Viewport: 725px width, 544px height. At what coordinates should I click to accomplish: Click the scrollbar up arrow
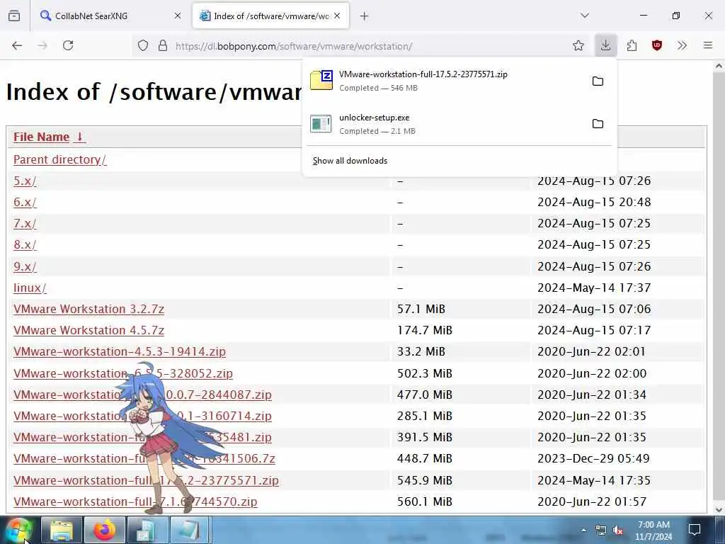(x=719, y=66)
